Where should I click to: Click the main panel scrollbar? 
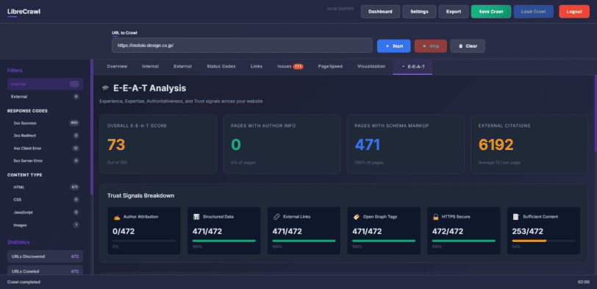point(596,113)
